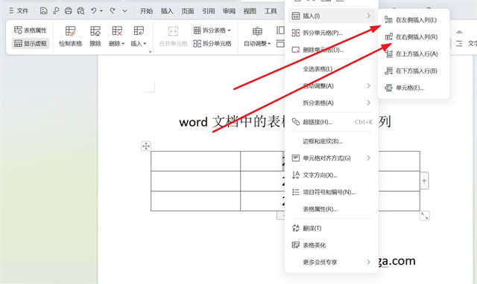Select 在左侧插入列(L) in submenu
Image resolution: width=477 pixels, height=284 pixels.
pos(414,20)
